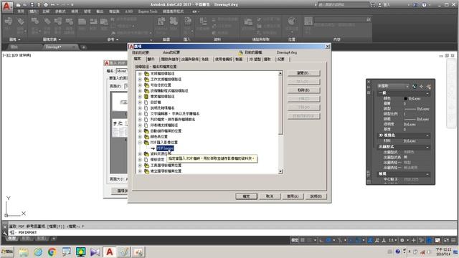Toggle PICKADD icon in Properties palette
Image resolution: width=459 pixels, height=258 pixels.
pos(414,86)
